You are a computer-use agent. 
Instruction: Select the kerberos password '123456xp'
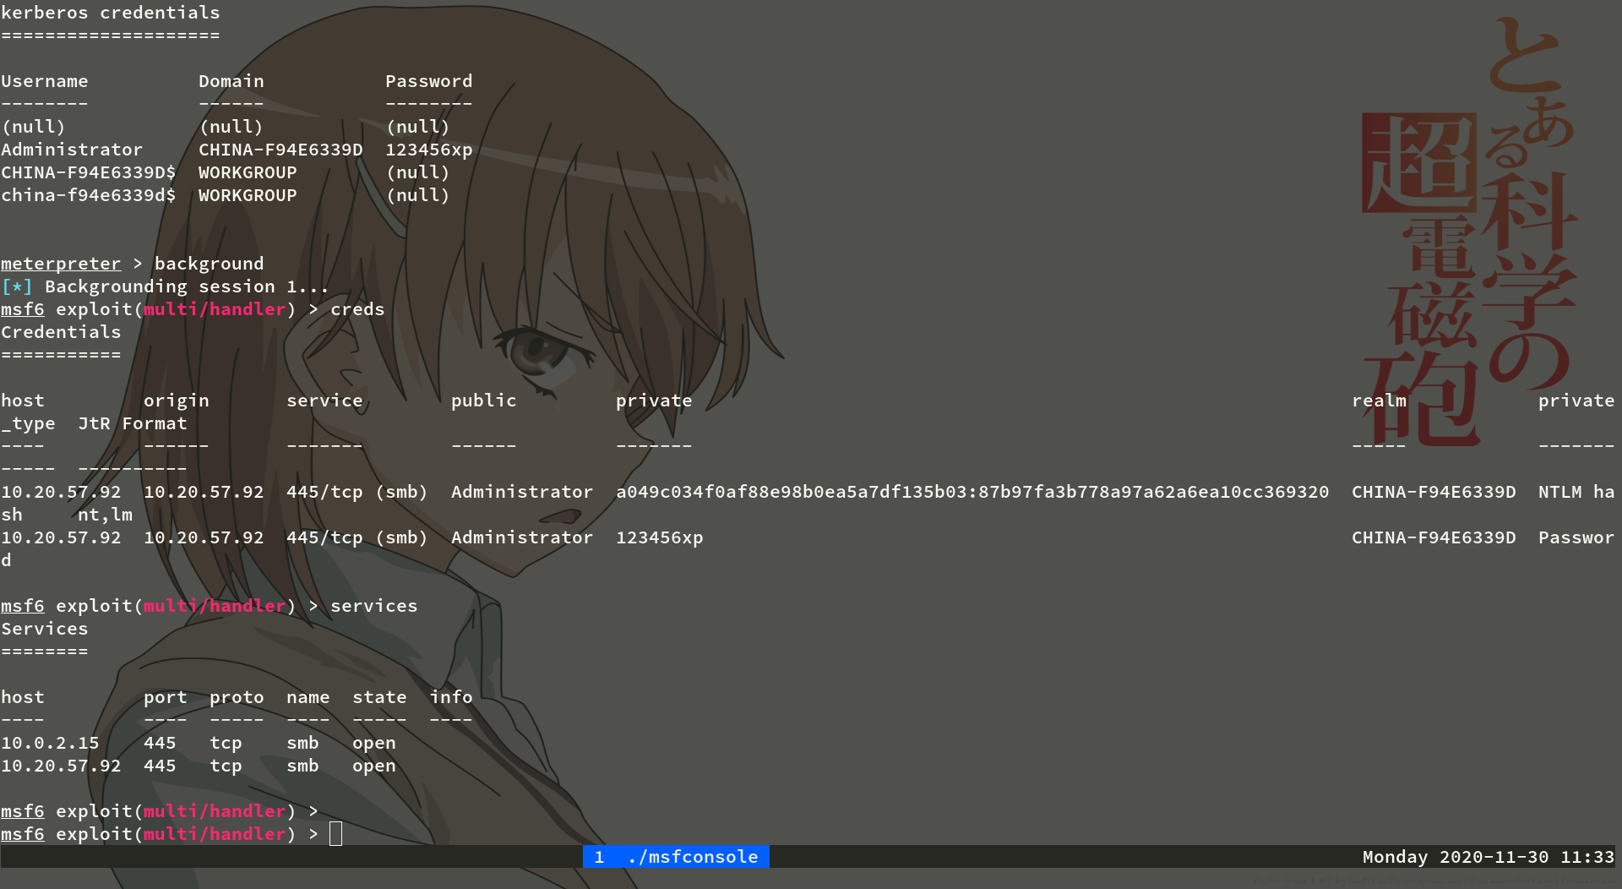(x=429, y=150)
